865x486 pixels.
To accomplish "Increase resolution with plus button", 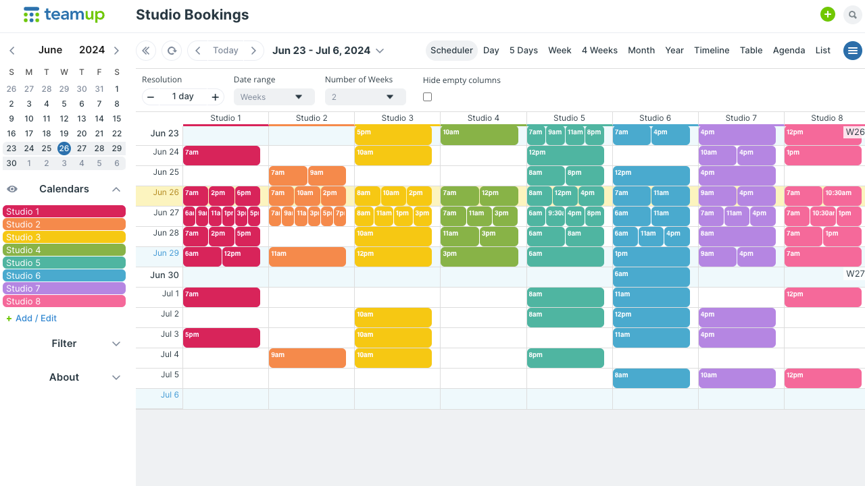I will 215,97.
